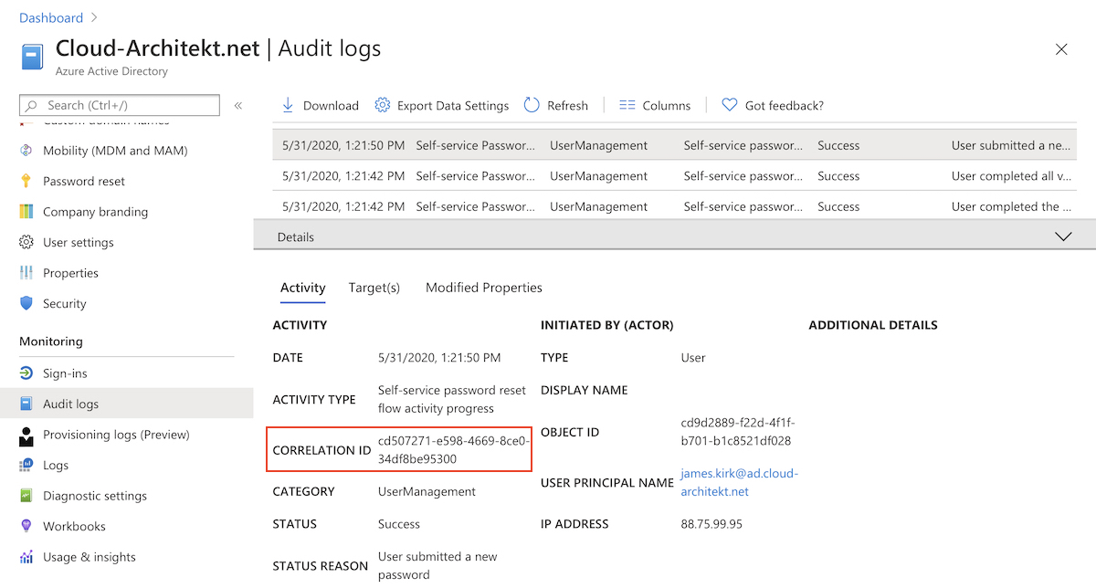Select the log row 'User completed the ...'
Image resolution: width=1096 pixels, height=588 pixels.
674,206
